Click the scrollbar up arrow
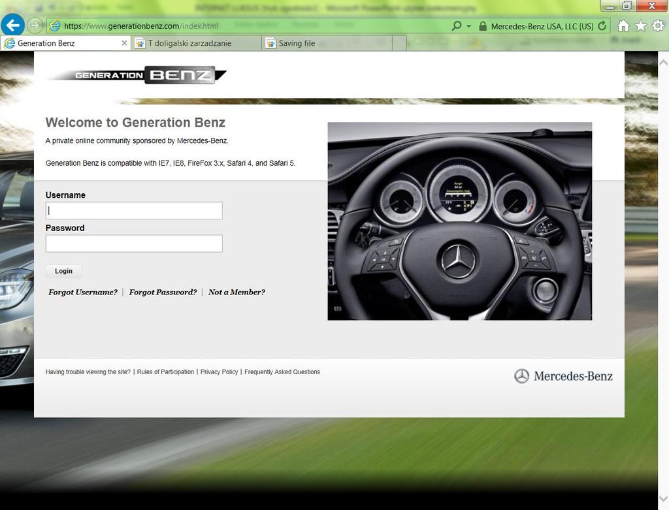 tap(664, 63)
